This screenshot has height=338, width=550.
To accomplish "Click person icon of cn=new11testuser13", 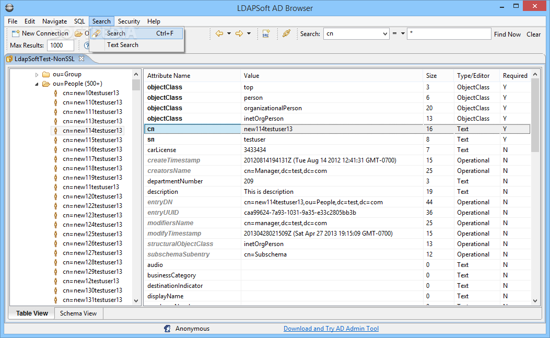I will click(x=55, y=187).
